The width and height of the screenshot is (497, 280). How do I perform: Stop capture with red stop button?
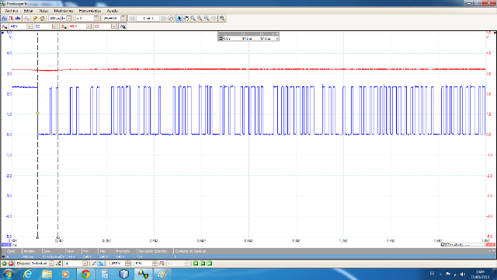point(11,263)
